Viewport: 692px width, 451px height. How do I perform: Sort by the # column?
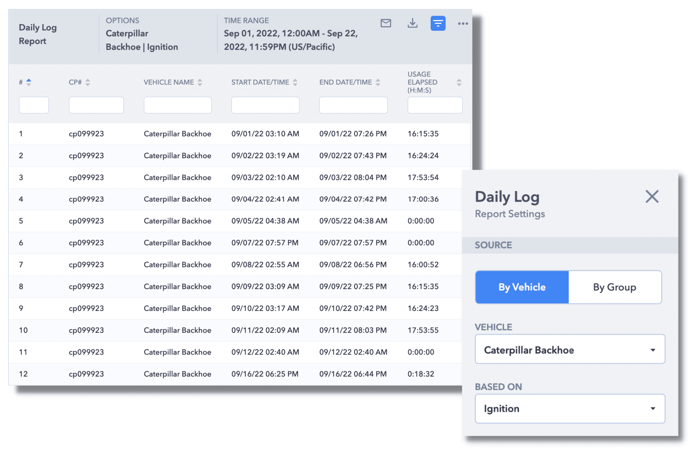29,82
